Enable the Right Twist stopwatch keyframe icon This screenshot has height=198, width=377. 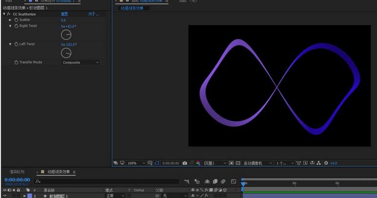pyautogui.click(x=16, y=26)
